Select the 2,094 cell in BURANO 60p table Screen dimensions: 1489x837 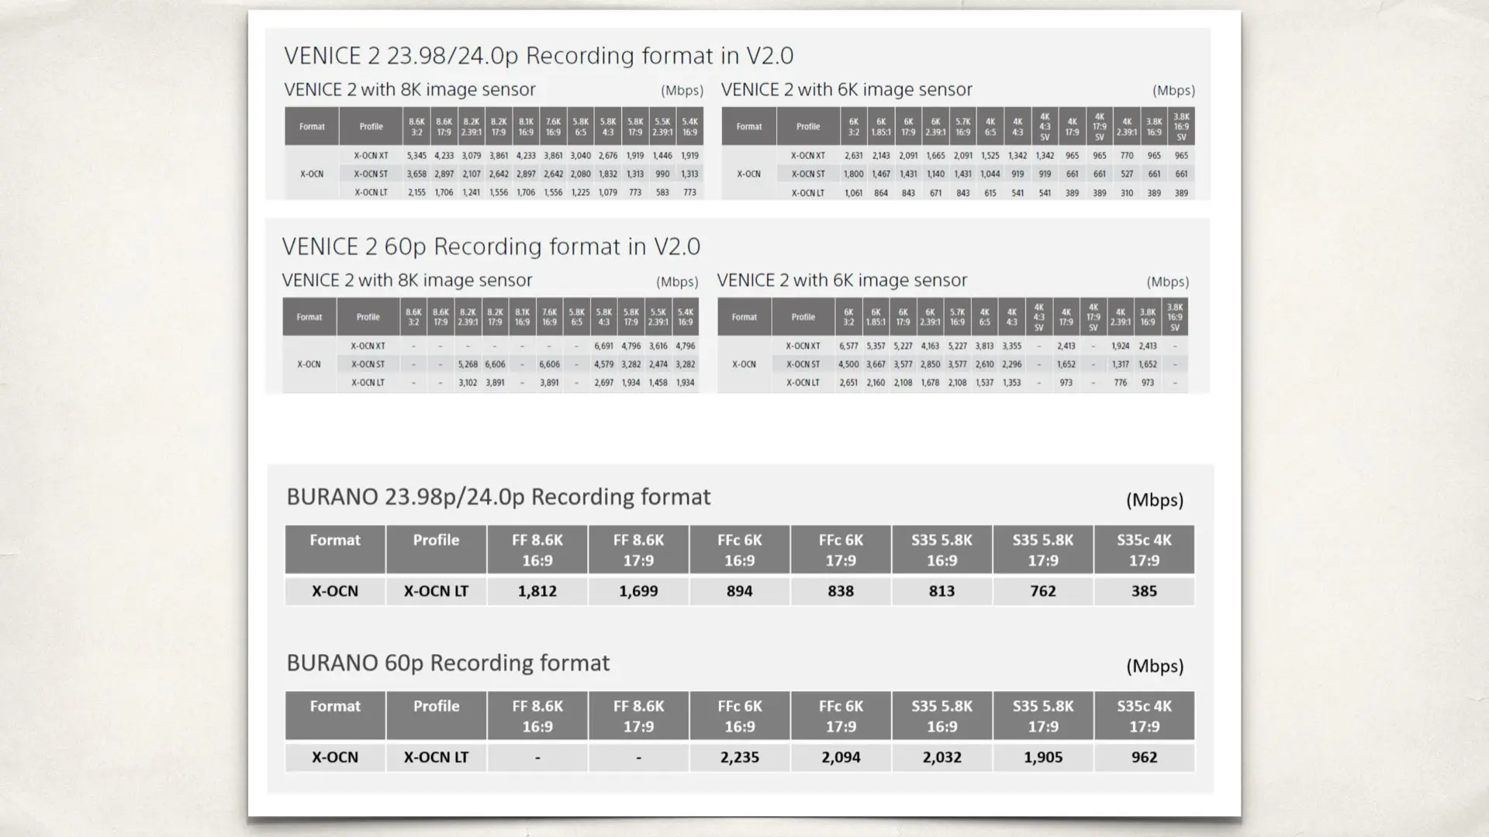(x=841, y=757)
